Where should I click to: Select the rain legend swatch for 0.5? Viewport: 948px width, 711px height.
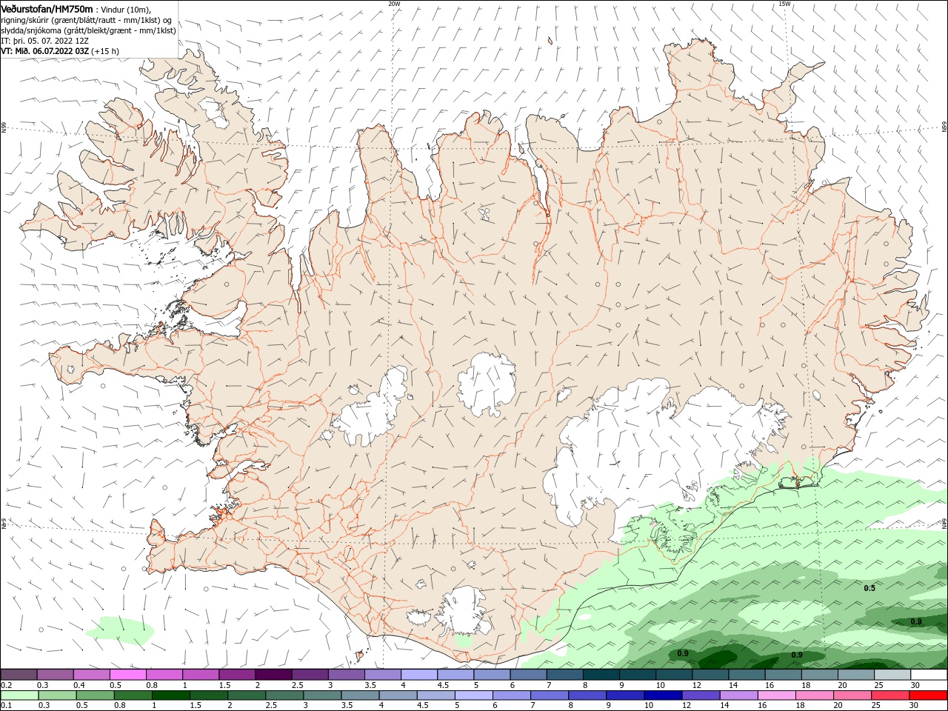(x=95, y=695)
